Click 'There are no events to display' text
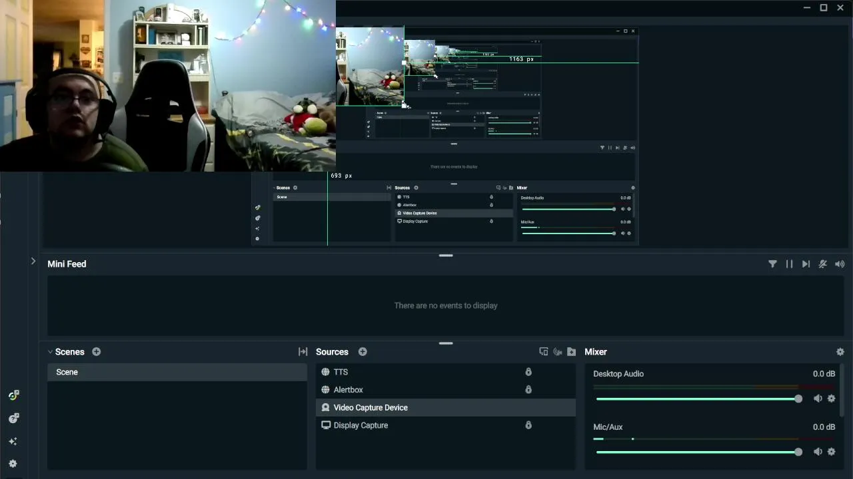Viewport: 853px width, 479px height. [446, 305]
